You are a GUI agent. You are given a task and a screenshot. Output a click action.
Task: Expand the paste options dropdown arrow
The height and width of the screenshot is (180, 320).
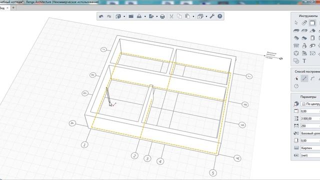193,16
